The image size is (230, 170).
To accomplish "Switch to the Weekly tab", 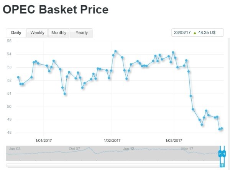I will pos(37,33).
